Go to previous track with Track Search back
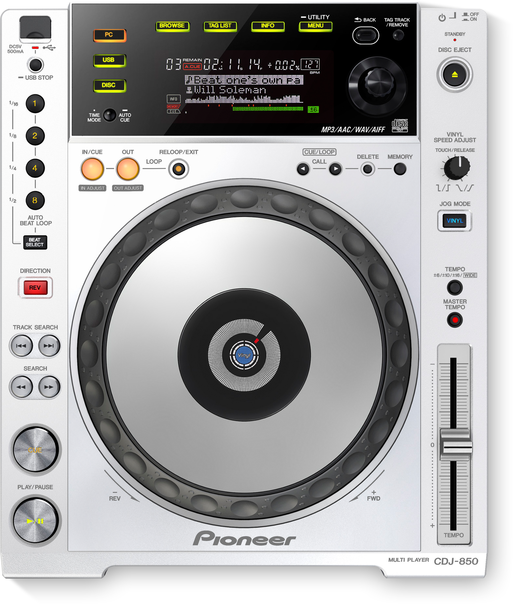 [21, 346]
